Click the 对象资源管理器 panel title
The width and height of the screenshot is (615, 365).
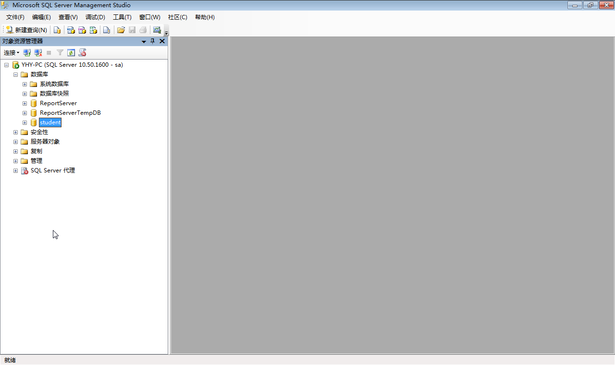[23, 41]
